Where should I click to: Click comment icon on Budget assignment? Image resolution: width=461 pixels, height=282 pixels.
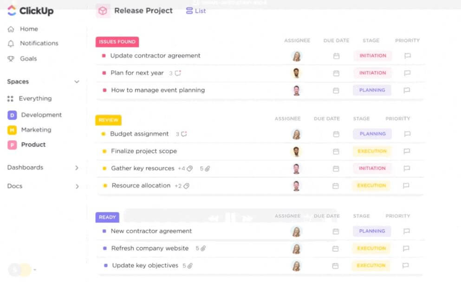184,134
